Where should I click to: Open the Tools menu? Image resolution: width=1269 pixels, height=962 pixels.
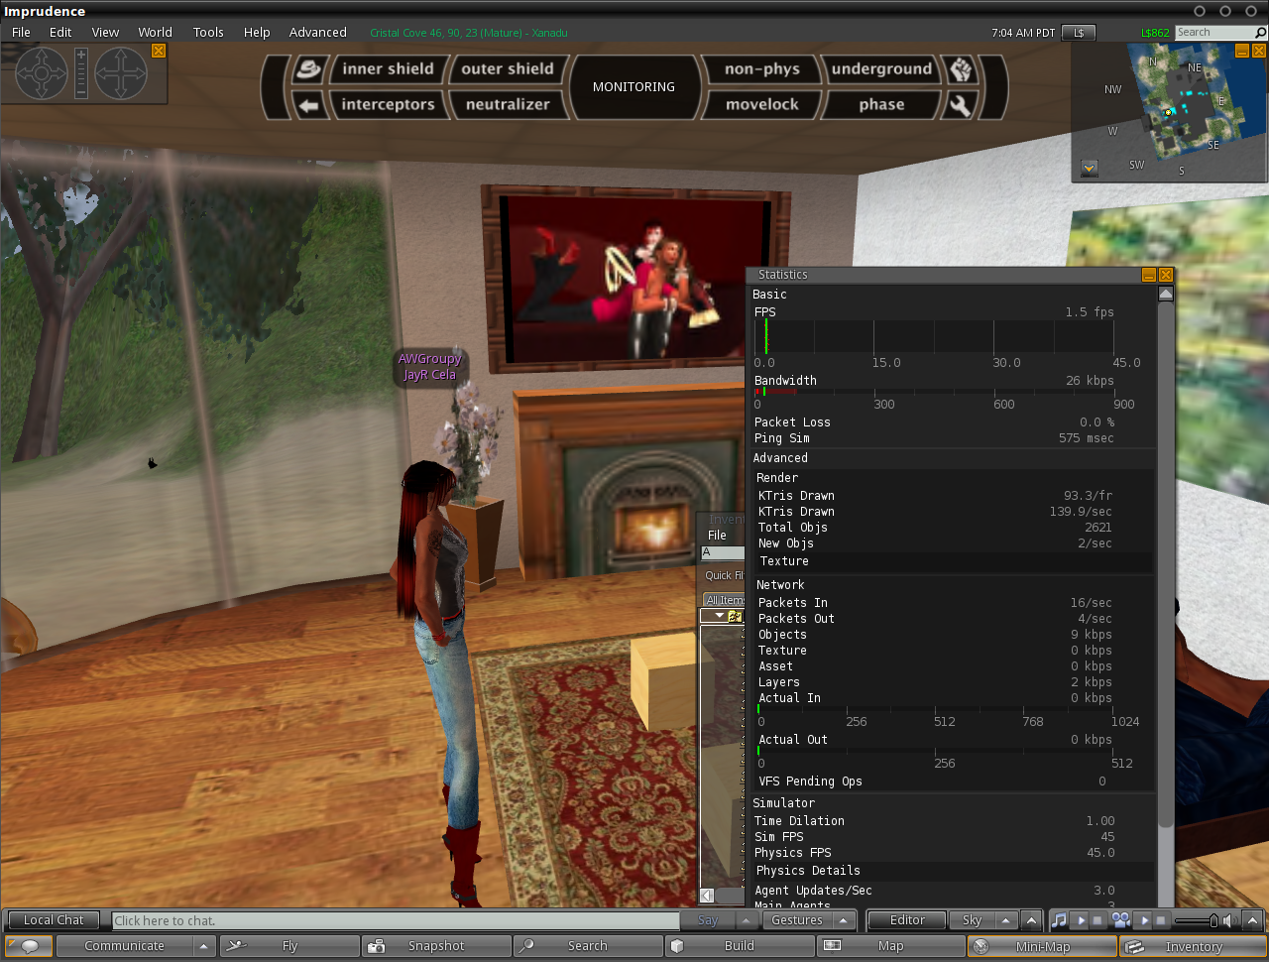click(x=208, y=33)
